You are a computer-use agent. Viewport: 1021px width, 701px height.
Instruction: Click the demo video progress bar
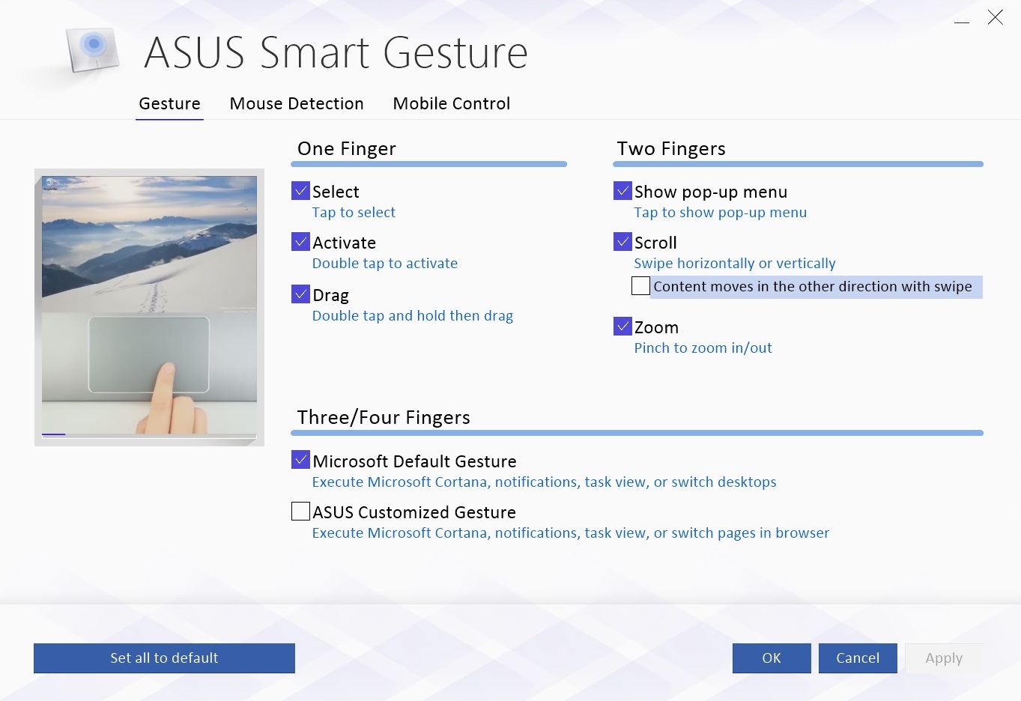point(149,434)
